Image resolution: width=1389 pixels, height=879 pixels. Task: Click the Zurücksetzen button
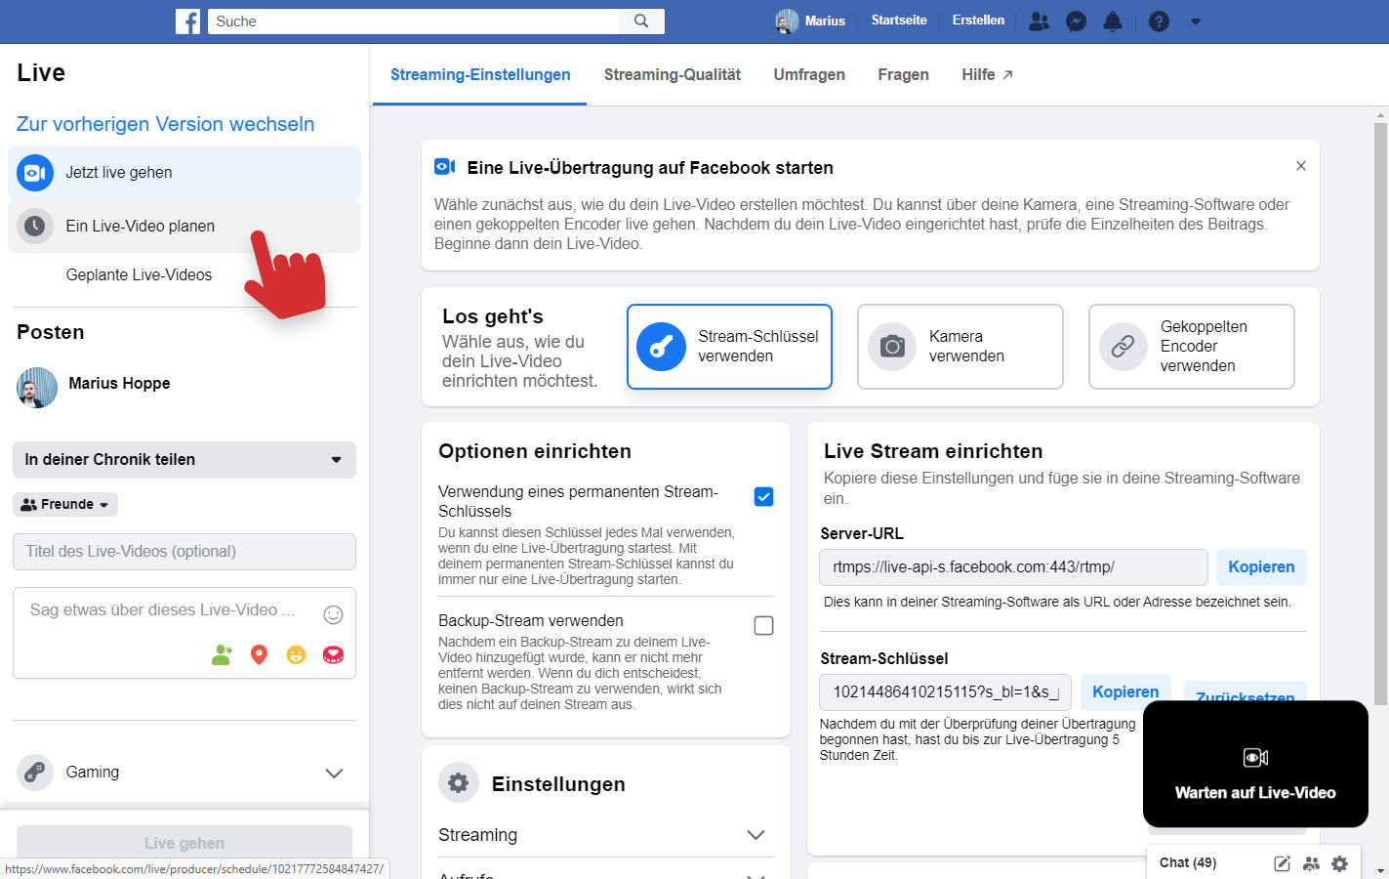click(x=1246, y=691)
